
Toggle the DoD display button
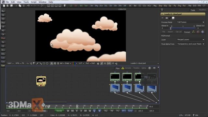(x=93, y=63)
